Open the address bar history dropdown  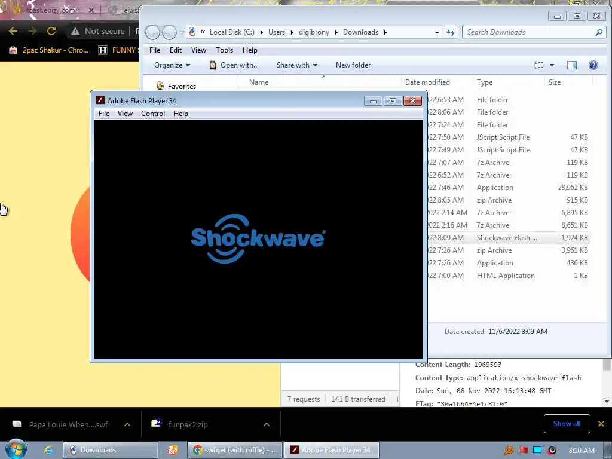(x=437, y=32)
